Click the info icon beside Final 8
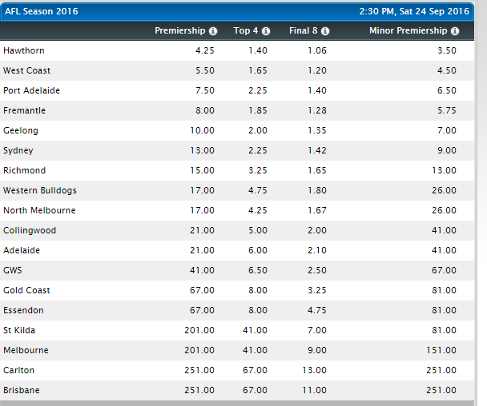This screenshot has width=487, height=406. (325, 31)
